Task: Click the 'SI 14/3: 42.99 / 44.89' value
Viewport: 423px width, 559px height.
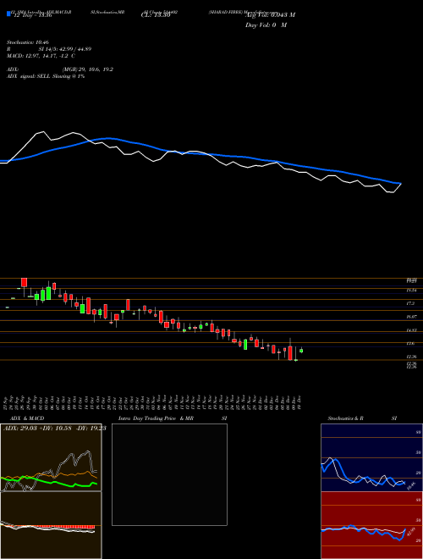Action: 65,49
